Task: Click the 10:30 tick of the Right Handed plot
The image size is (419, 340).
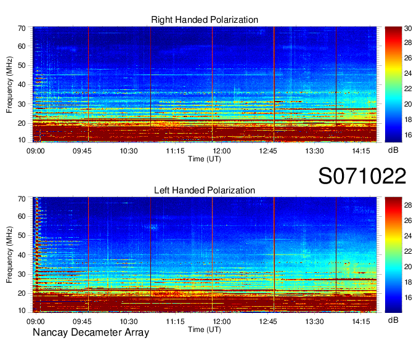Action: 129,151
